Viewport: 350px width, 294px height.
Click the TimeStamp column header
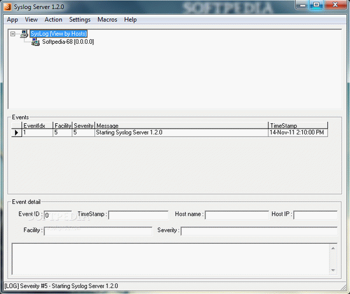pos(297,126)
